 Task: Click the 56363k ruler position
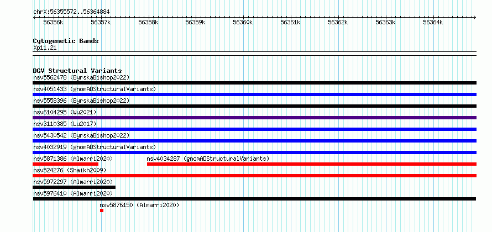(x=386, y=22)
